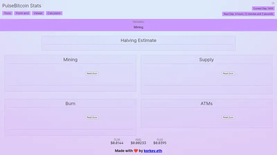Click the Burn panel heading
The width and height of the screenshot is (277, 155).
tap(70, 104)
